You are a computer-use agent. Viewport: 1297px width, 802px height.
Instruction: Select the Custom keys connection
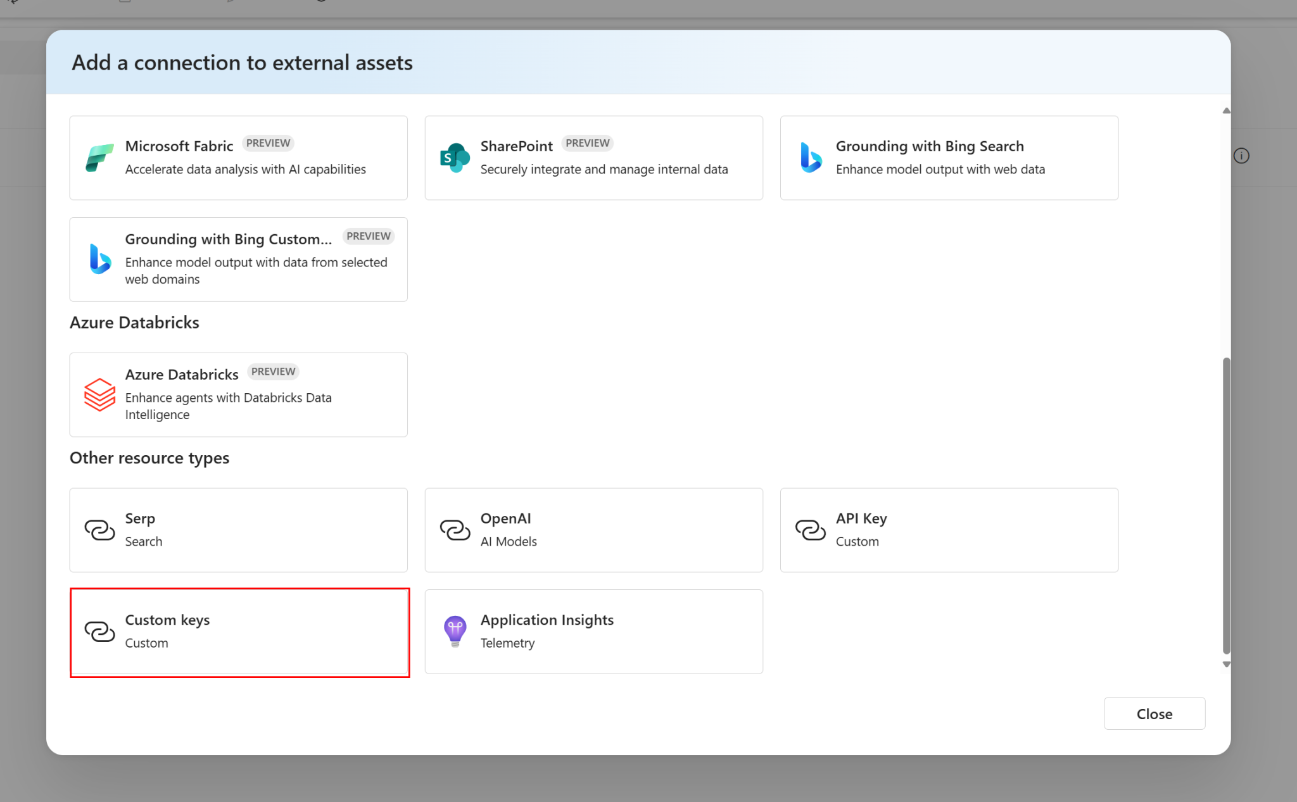239,631
